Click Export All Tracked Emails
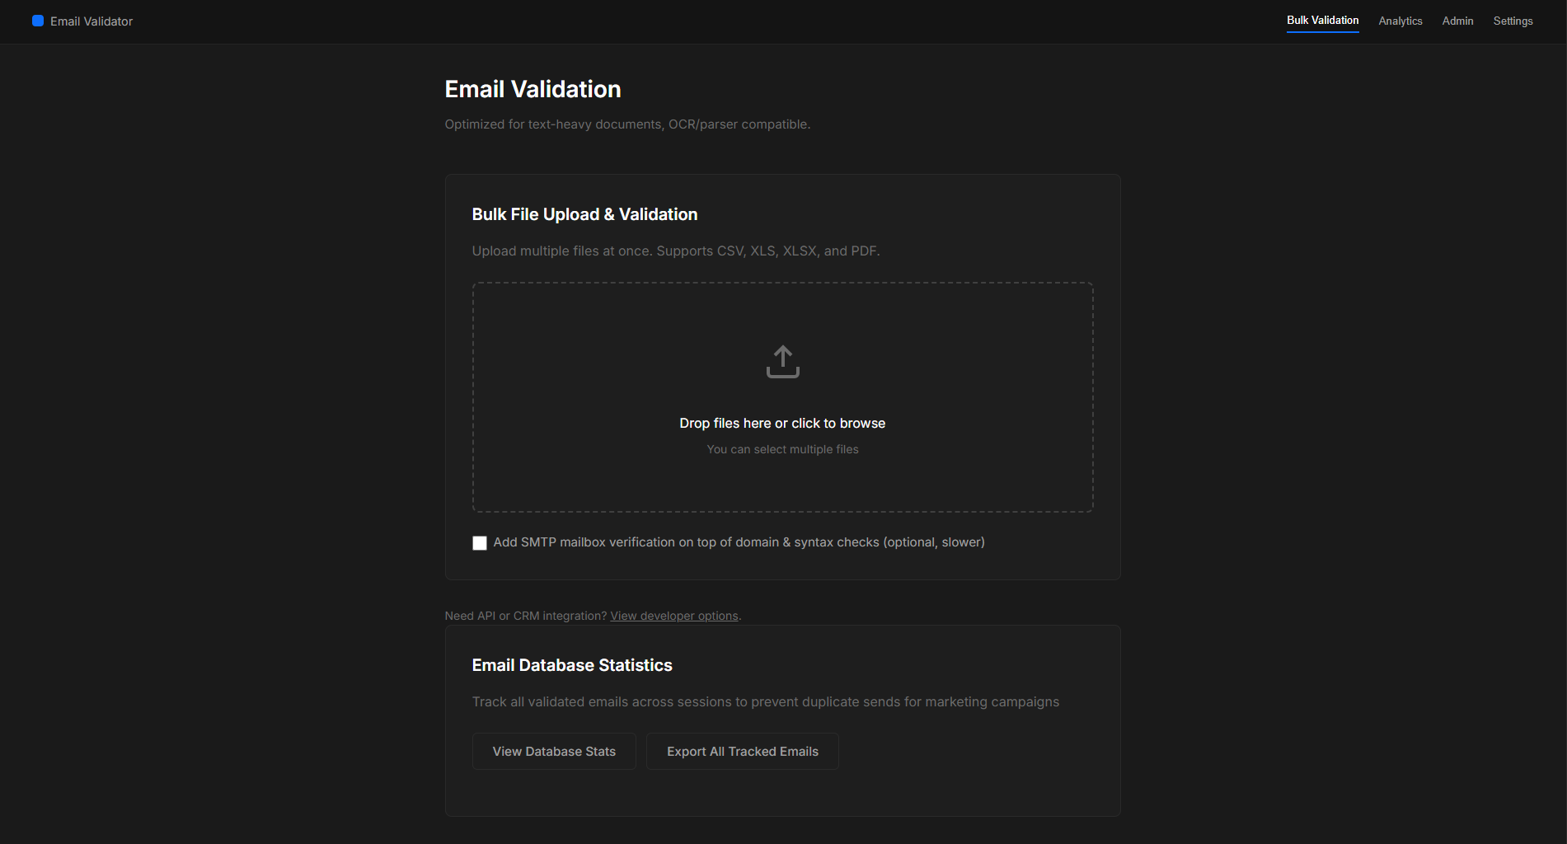Viewport: 1567px width, 844px height. (742, 752)
